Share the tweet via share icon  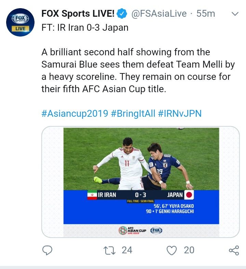tap(234, 251)
